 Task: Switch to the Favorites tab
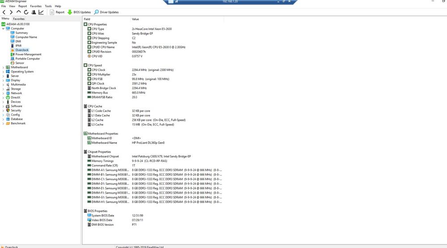tap(19, 19)
